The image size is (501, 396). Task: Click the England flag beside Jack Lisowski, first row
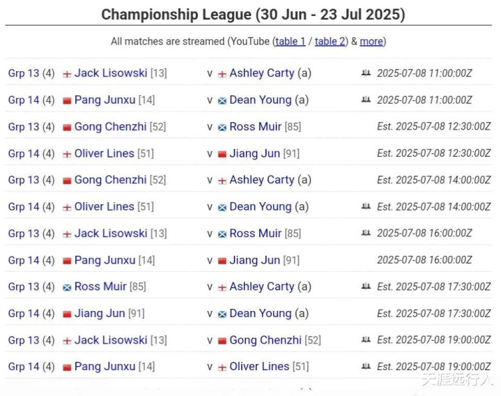point(67,74)
